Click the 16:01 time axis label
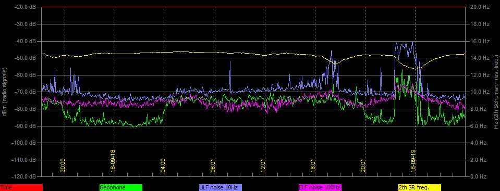The image size is (500, 191). pyautogui.click(x=313, y=165)
